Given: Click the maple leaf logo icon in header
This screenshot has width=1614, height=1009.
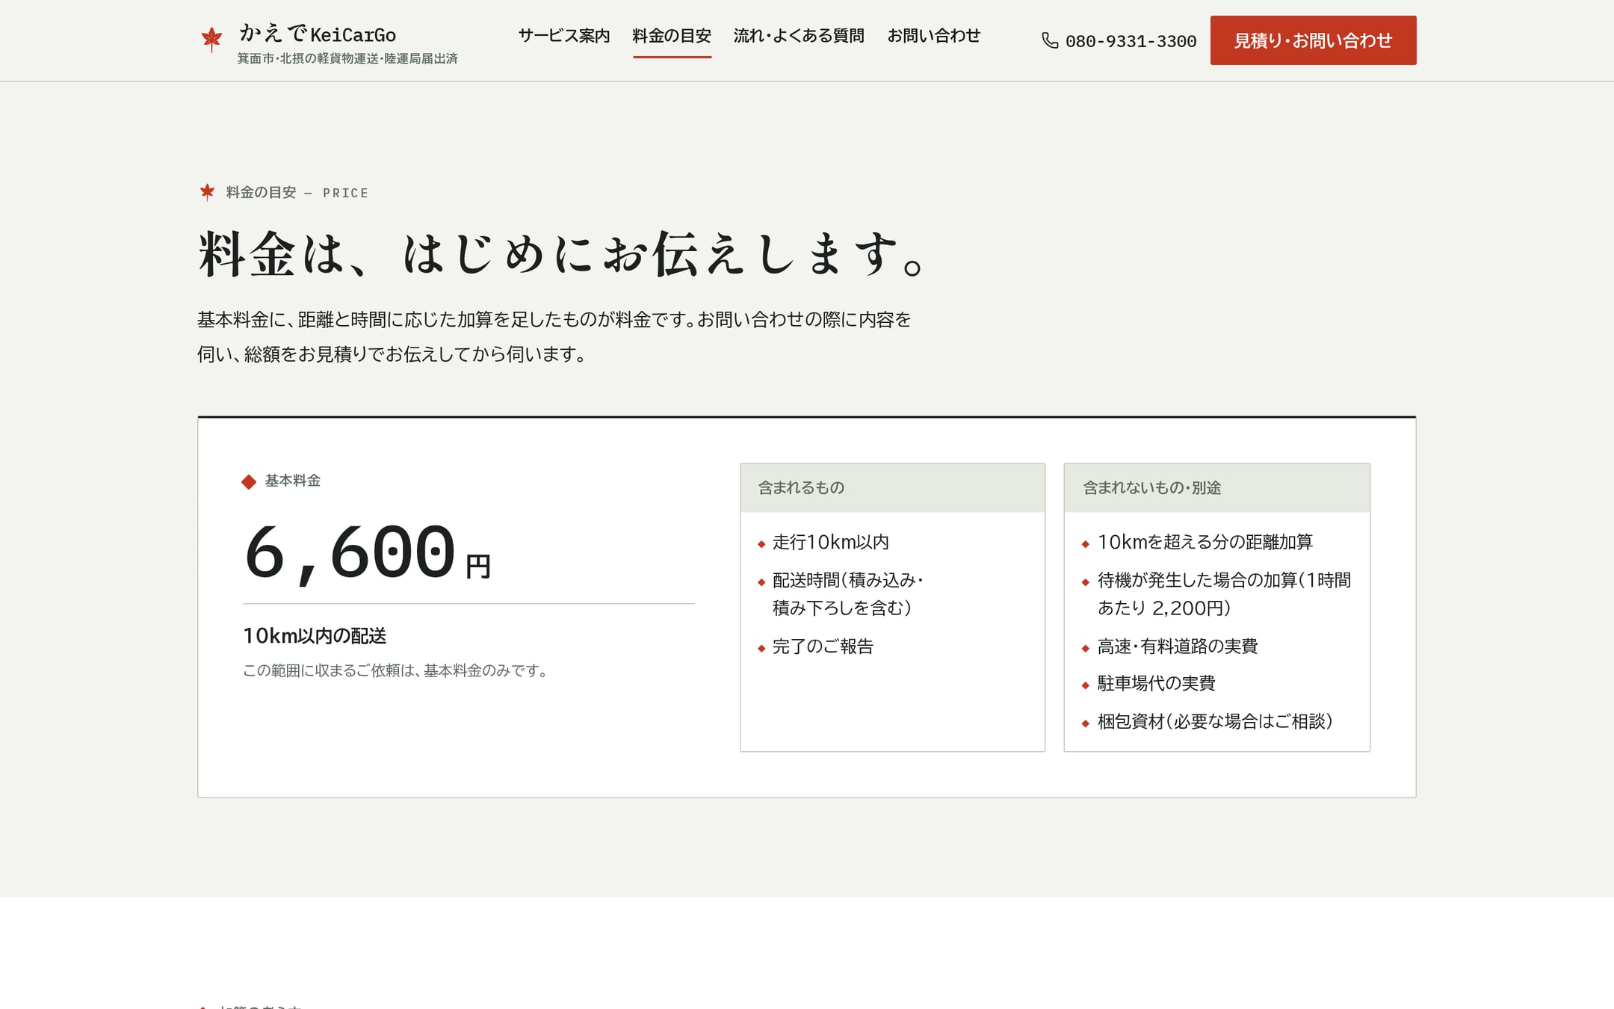Looking at the screenshot, I should pyautogui.click(x=211, y=40).
